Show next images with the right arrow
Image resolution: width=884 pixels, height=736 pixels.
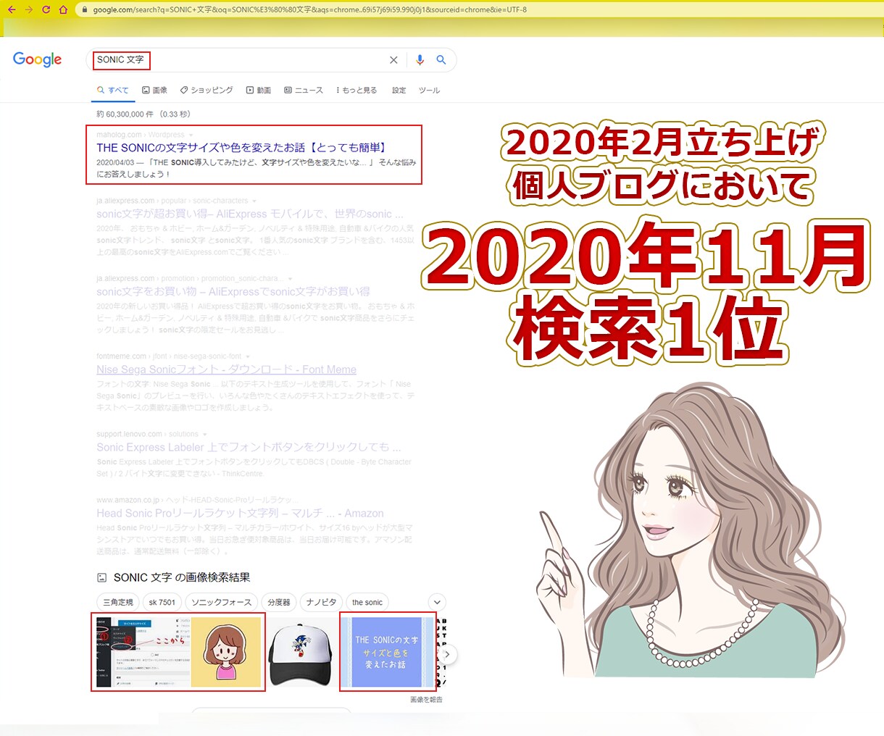pyautogui.click(x=448, y=654)
